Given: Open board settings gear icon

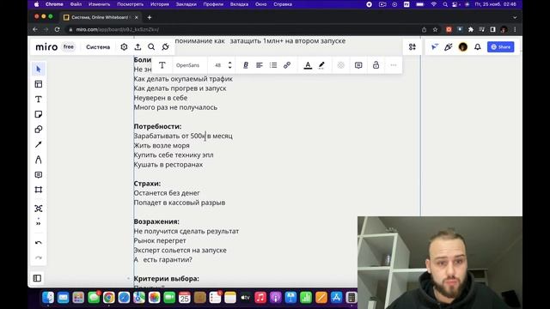Looking at the screenshot, I should (x=124, y=47).
